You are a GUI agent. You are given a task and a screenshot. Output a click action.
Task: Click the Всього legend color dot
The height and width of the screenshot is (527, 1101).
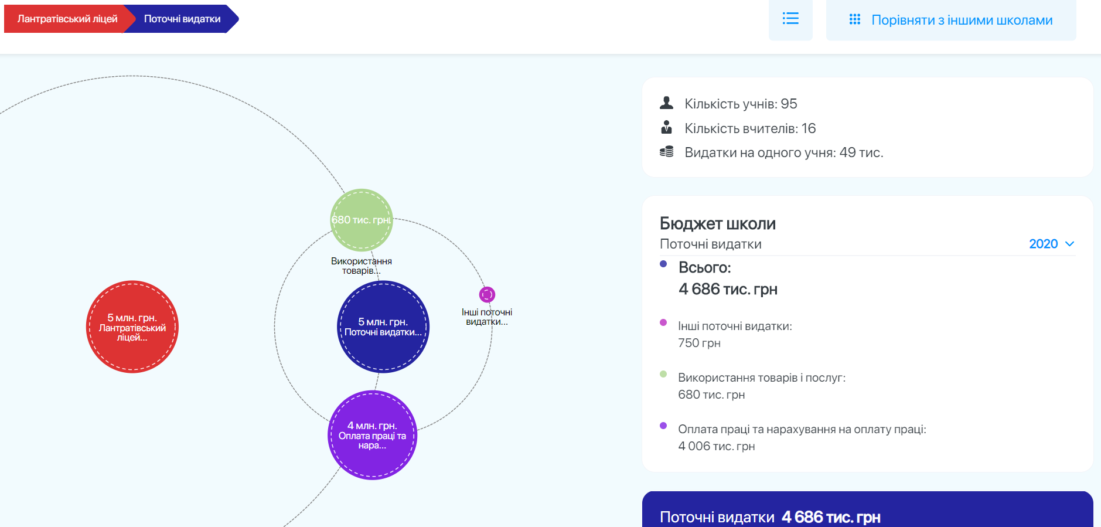point(663,264)
